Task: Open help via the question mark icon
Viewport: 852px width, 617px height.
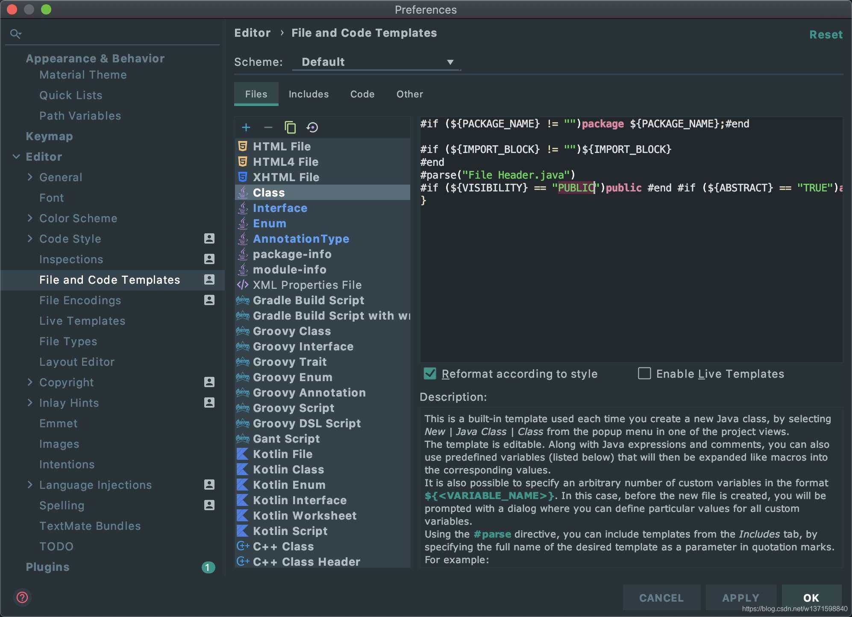Action: pos(21,598)
